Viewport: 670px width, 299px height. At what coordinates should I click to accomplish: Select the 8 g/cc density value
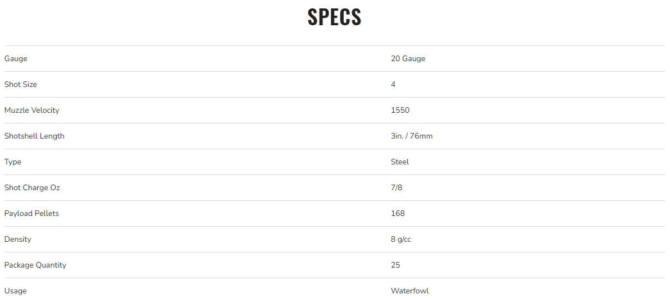(x=401, y=240)
